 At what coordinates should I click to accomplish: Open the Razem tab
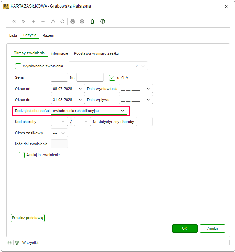(48, 35)
